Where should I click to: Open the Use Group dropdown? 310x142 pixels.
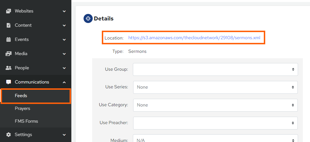(215, 69)
